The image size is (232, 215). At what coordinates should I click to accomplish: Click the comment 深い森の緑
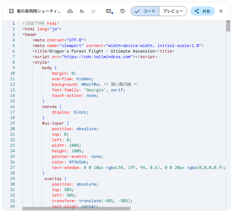[121, 84]
